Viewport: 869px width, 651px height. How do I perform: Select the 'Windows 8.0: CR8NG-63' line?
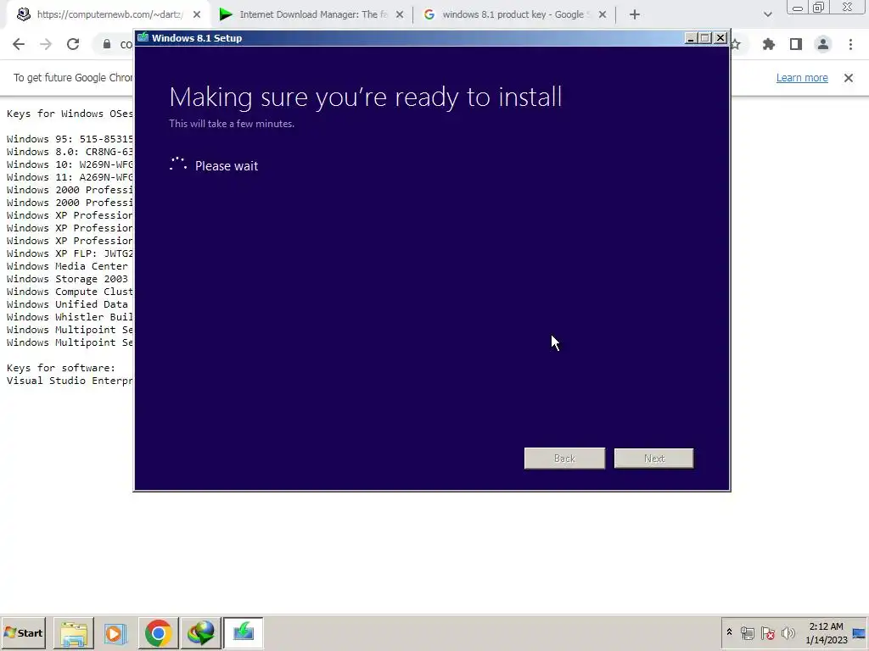point(70,152)
